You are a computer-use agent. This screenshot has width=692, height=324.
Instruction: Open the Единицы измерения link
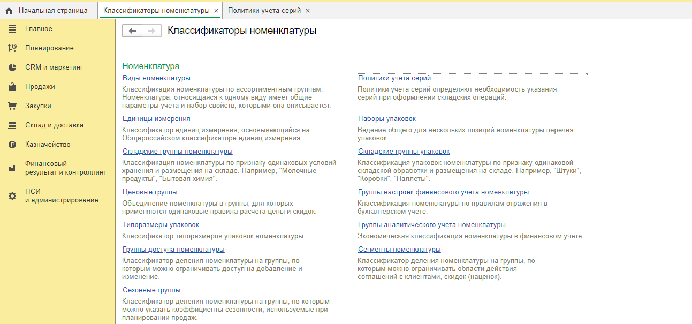coord(156,119)
